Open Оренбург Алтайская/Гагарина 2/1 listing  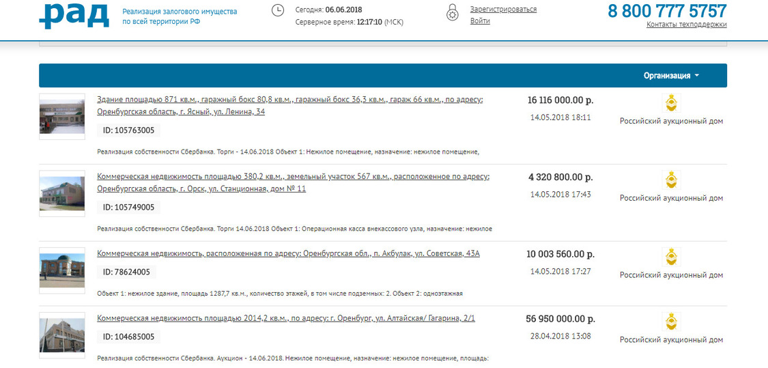tap(286, 318)
